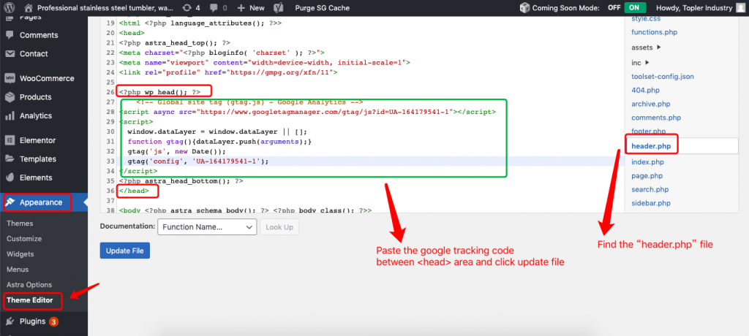Open style.css theme file
The height and width of the screenshot is (336, 749).
[x=645, y=18]
